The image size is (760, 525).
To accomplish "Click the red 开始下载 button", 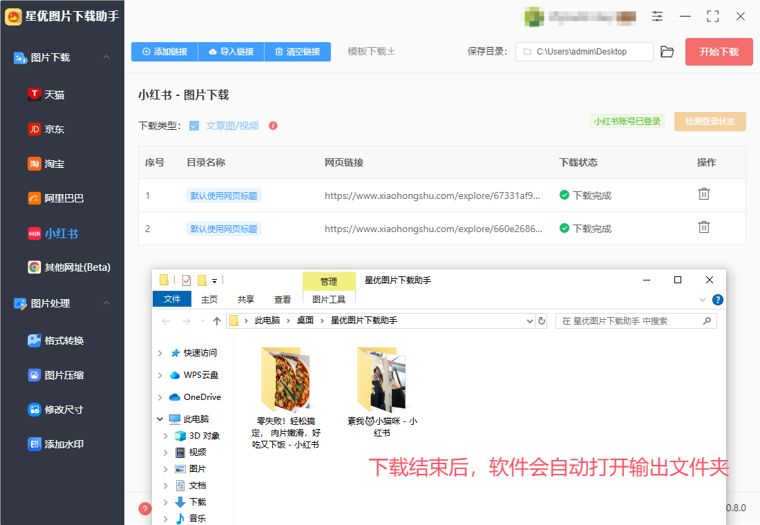I will click(x=719, y=52).
